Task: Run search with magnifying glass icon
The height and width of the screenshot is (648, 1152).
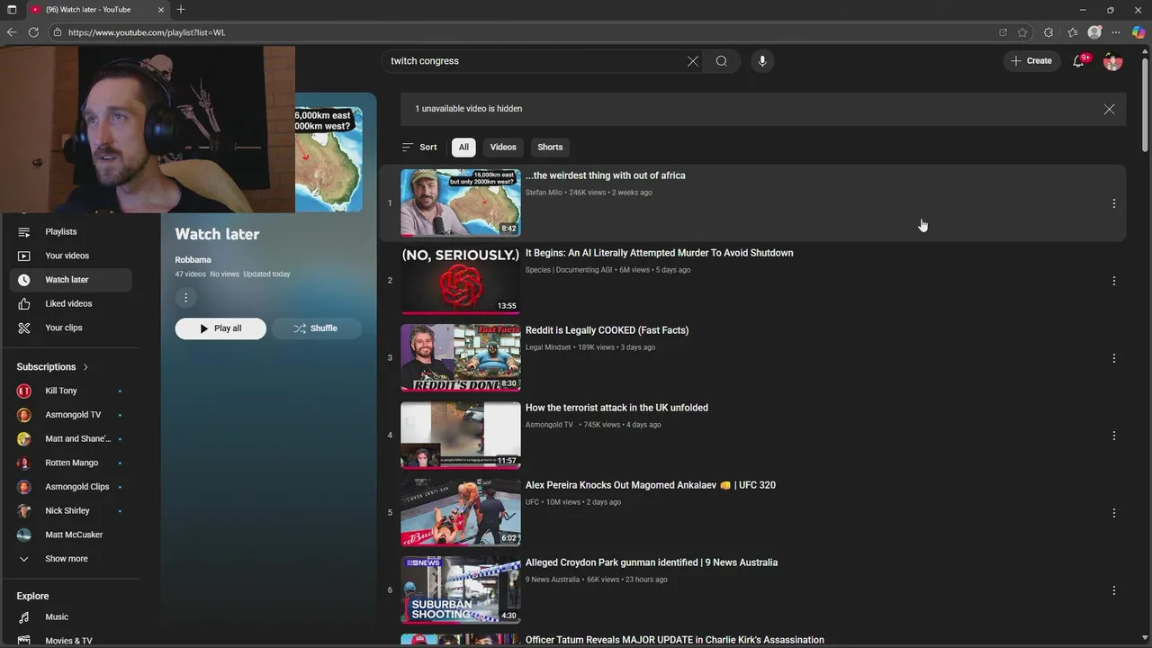Action: pos(721,61)
